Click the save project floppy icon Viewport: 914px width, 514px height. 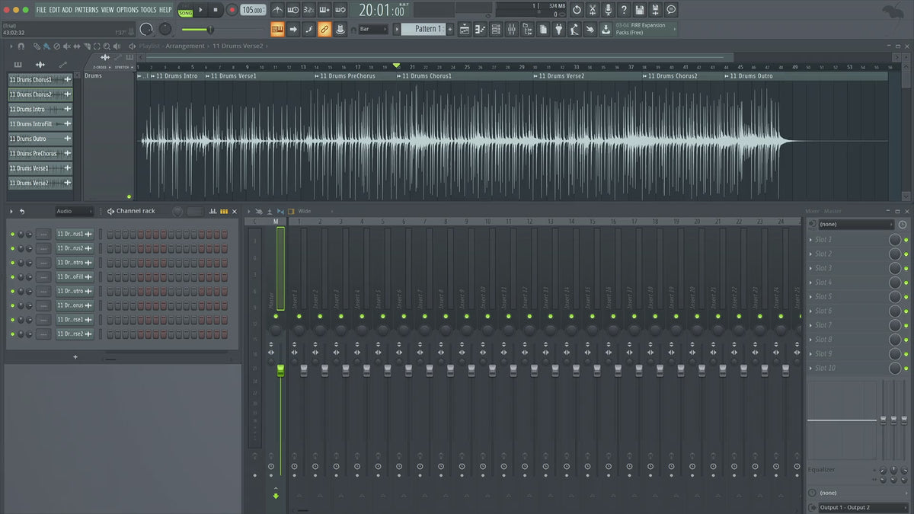tap(640, 10)
